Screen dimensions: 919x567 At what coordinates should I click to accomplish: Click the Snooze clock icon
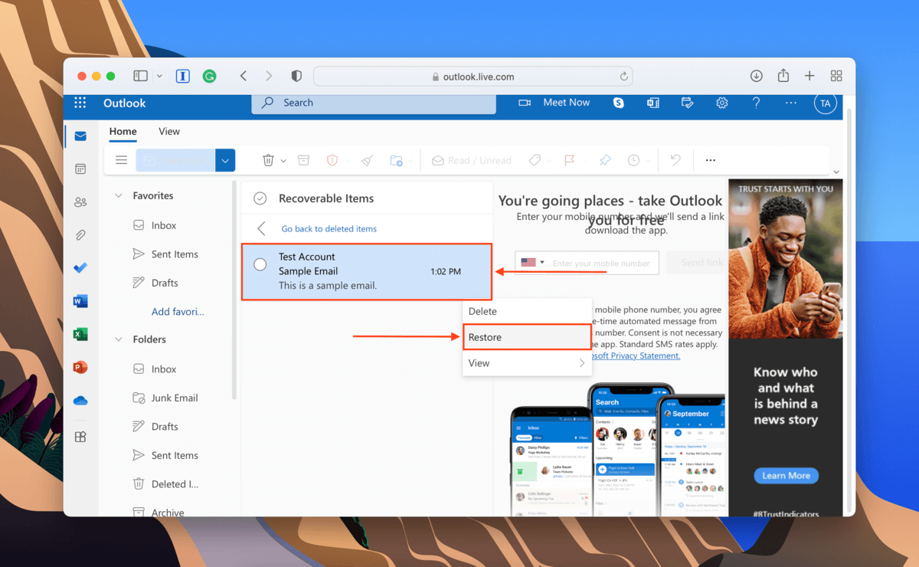pos(634,160)
